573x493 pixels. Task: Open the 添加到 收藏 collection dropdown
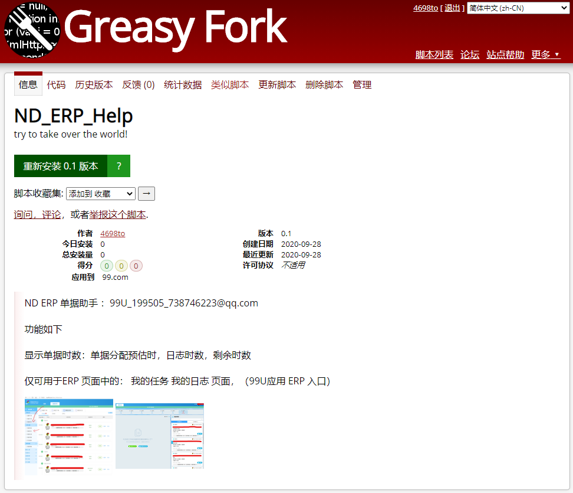click(x=100, y=194)
